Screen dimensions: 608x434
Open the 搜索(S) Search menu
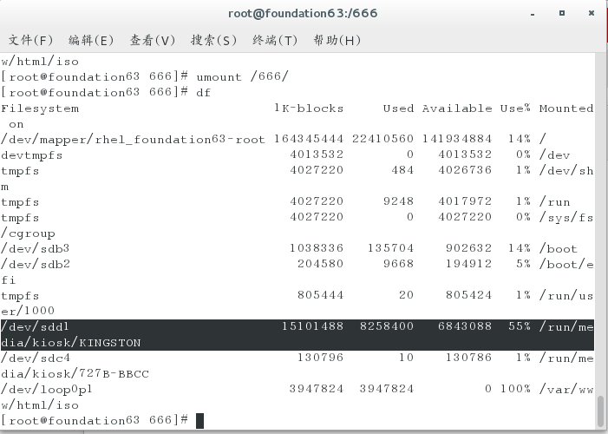tap(213, 40)
